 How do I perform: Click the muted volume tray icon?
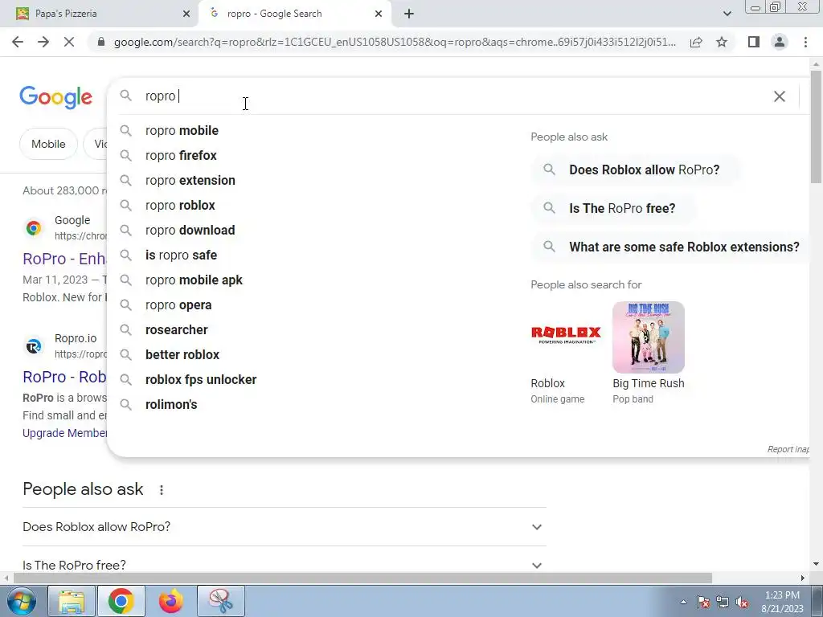tap(742, 602)
